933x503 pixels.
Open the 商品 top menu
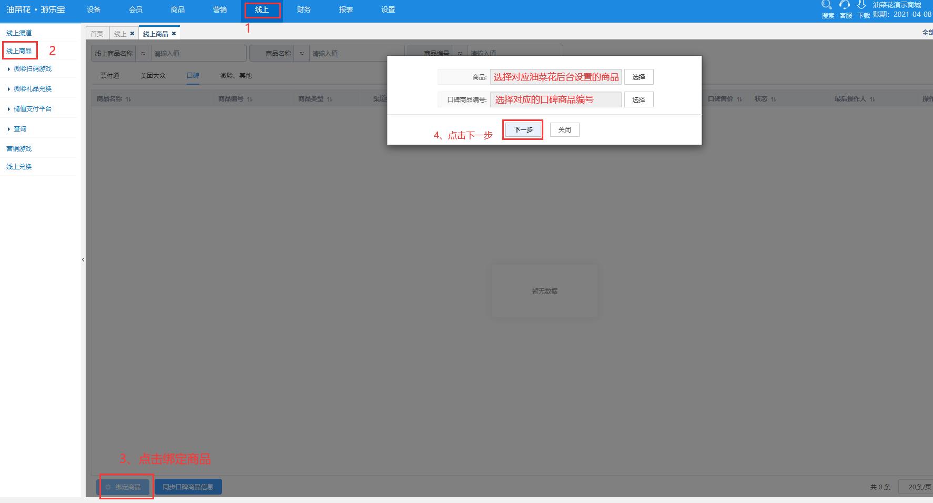point(178,9)
